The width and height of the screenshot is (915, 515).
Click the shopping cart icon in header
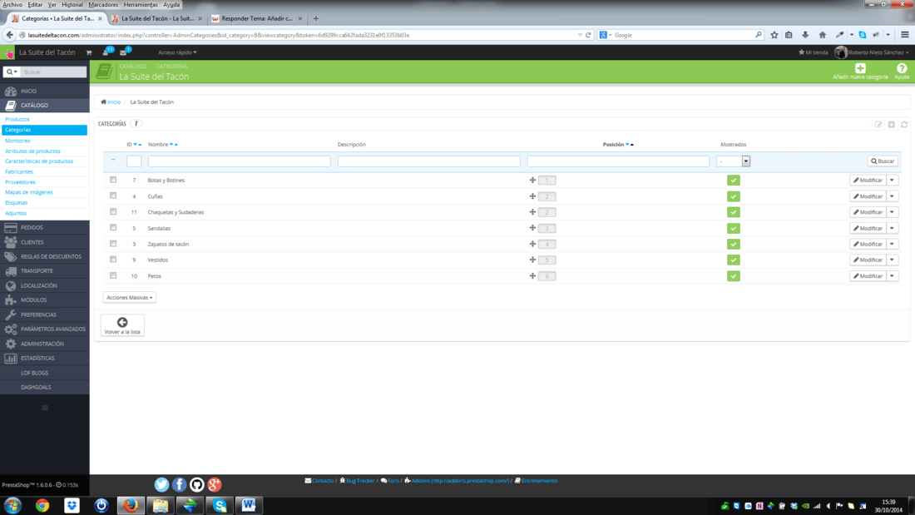(89, 52)
